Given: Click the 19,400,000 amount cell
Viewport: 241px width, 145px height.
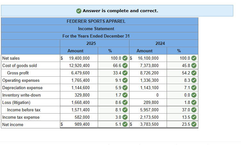Looking at the screenshot, I should click(x=79, y=58).
